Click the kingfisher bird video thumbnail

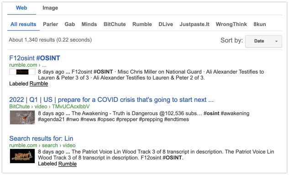click(22, 117)
